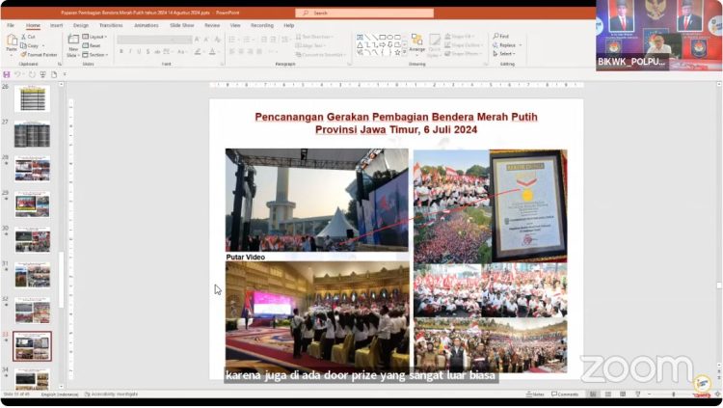Select the rectangle shape in shapes gallery
Image resolution: width=723 pixels, height=408 pixels.
(383, 37)
